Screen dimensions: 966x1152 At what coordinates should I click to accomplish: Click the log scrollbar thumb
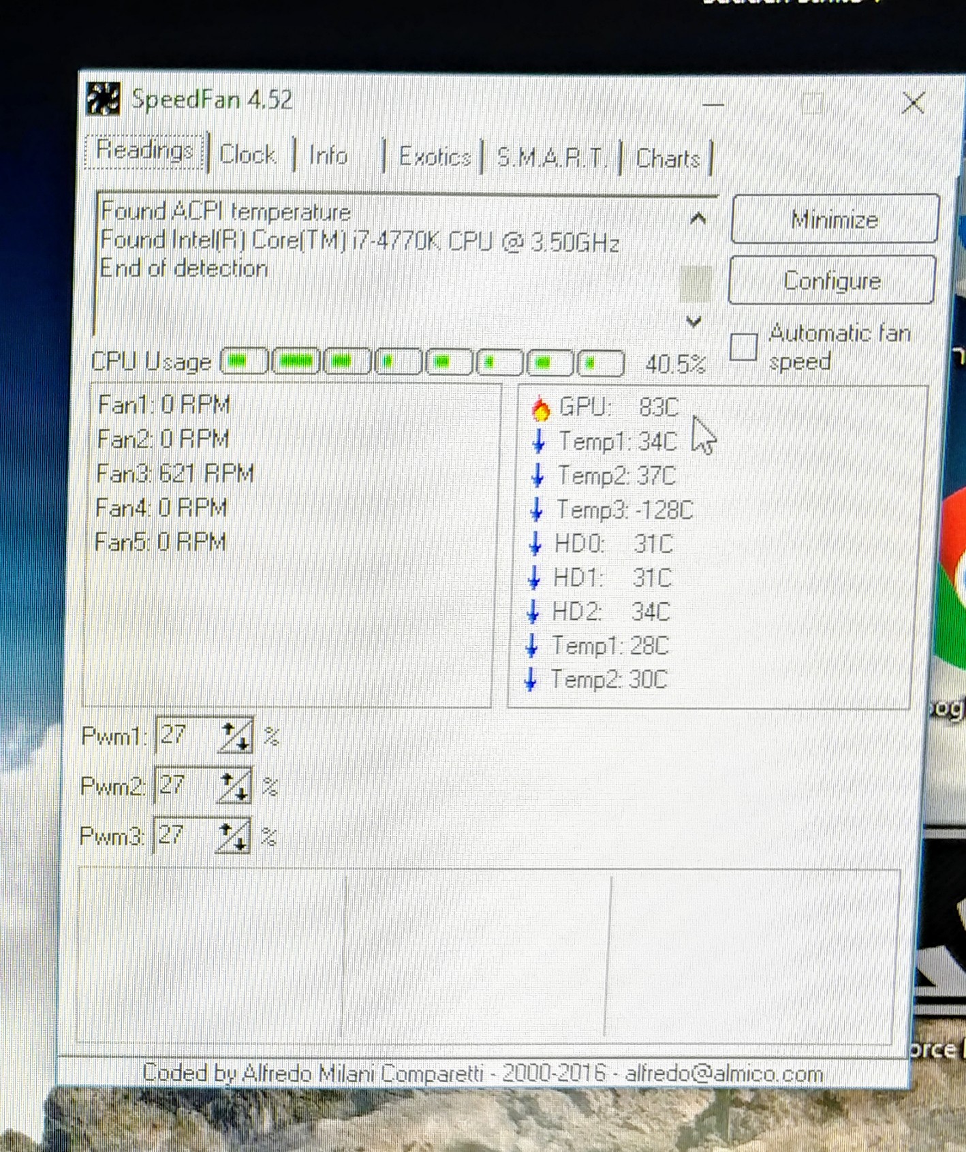[696, 283]
